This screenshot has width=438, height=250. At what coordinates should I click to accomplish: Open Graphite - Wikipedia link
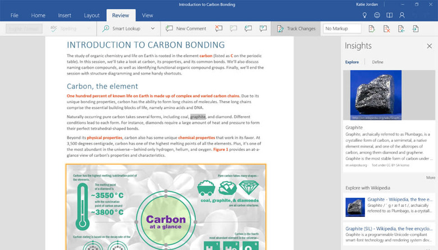(x=400, y=200)
